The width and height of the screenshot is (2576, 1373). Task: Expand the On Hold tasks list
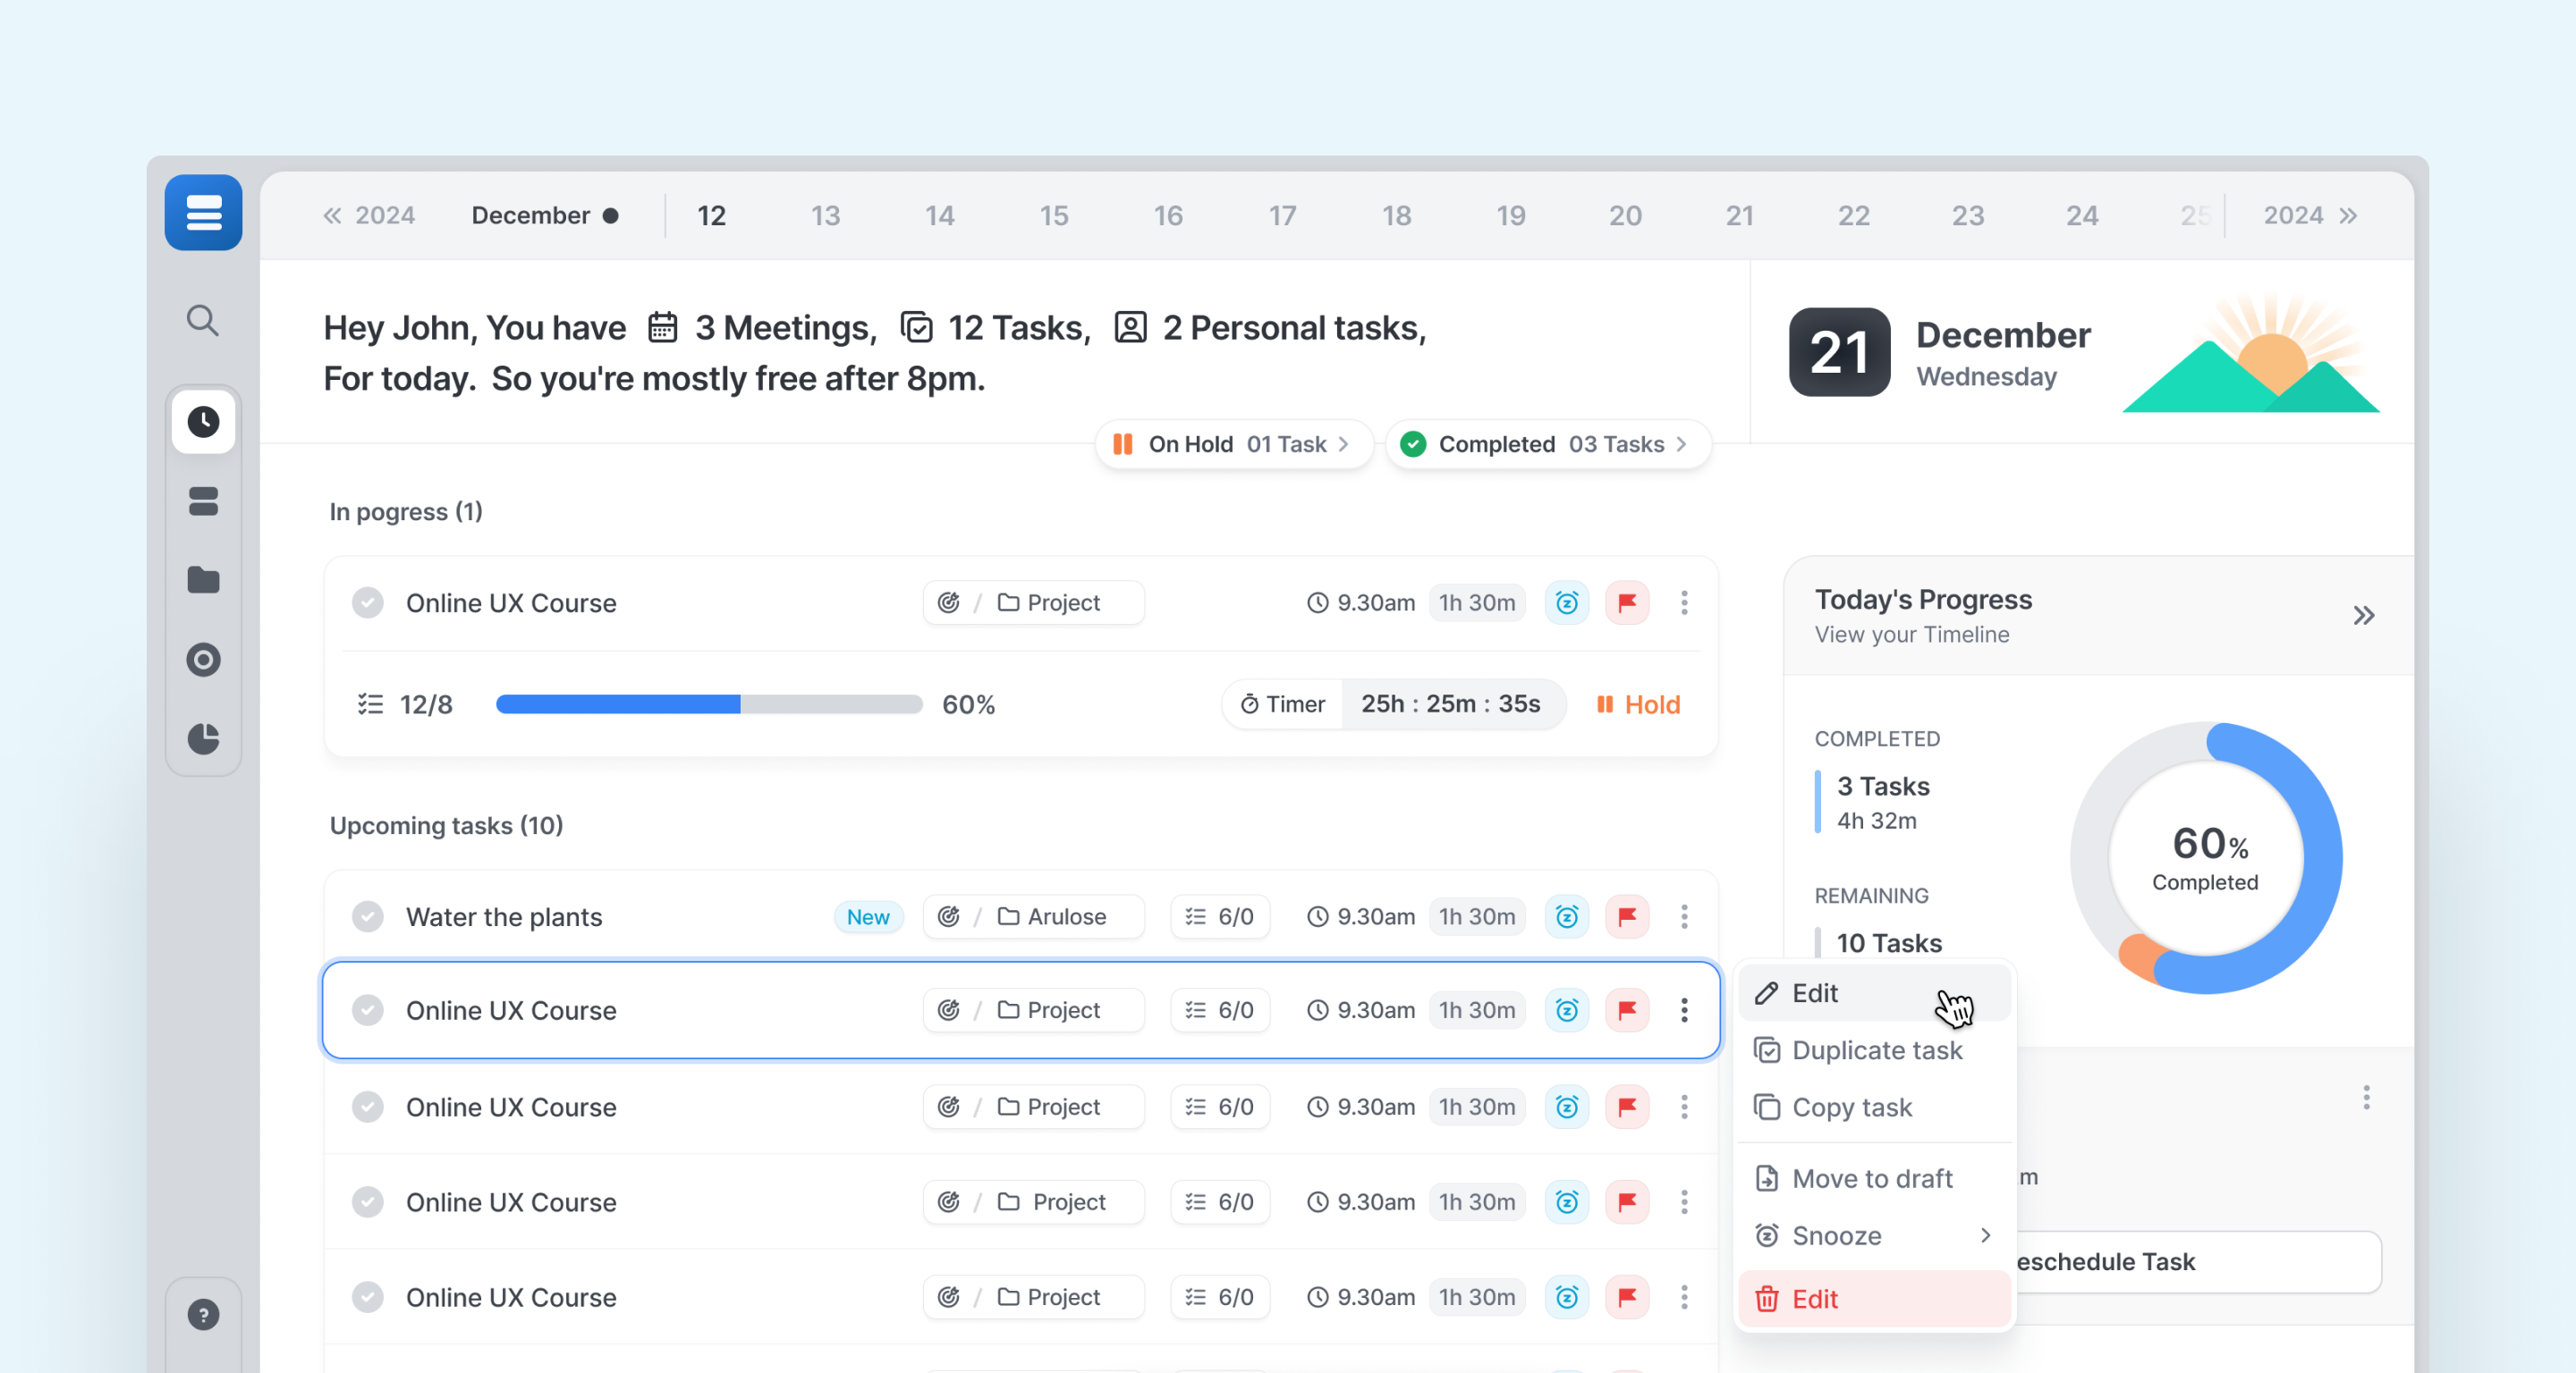click(1233, 443)
